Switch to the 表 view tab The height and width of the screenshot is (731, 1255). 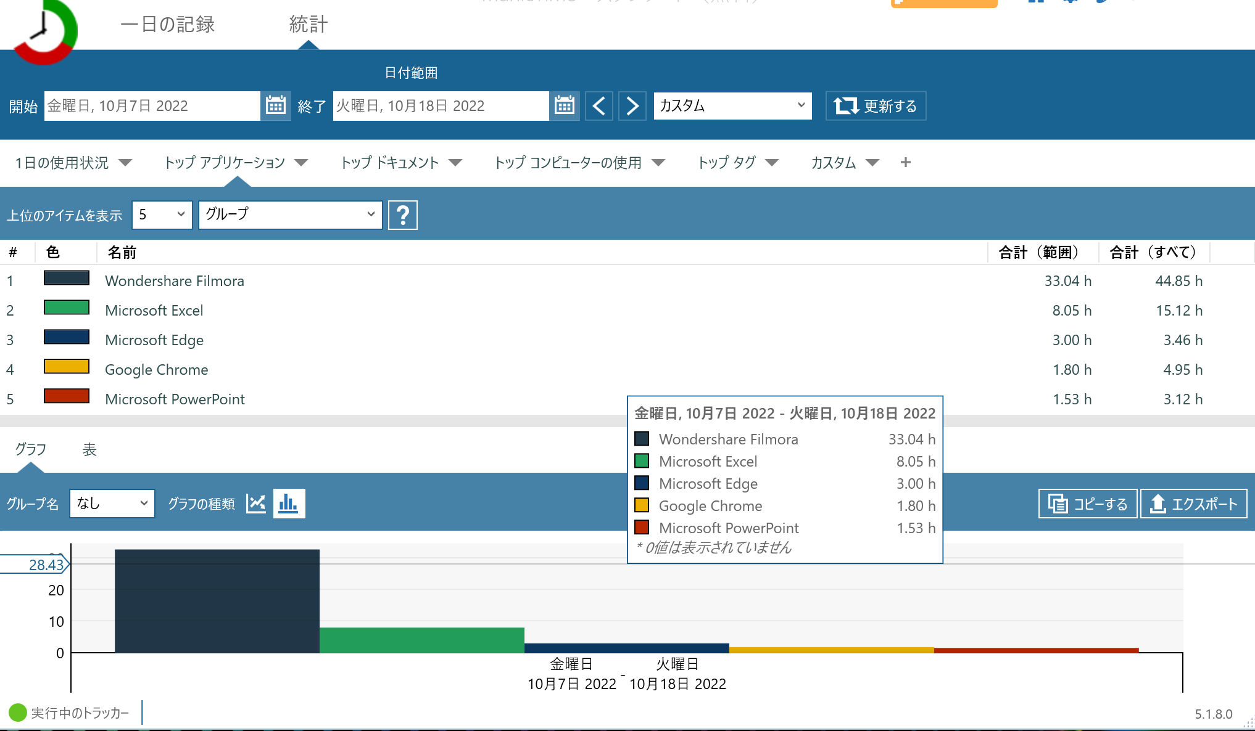(x=89, y=449)
